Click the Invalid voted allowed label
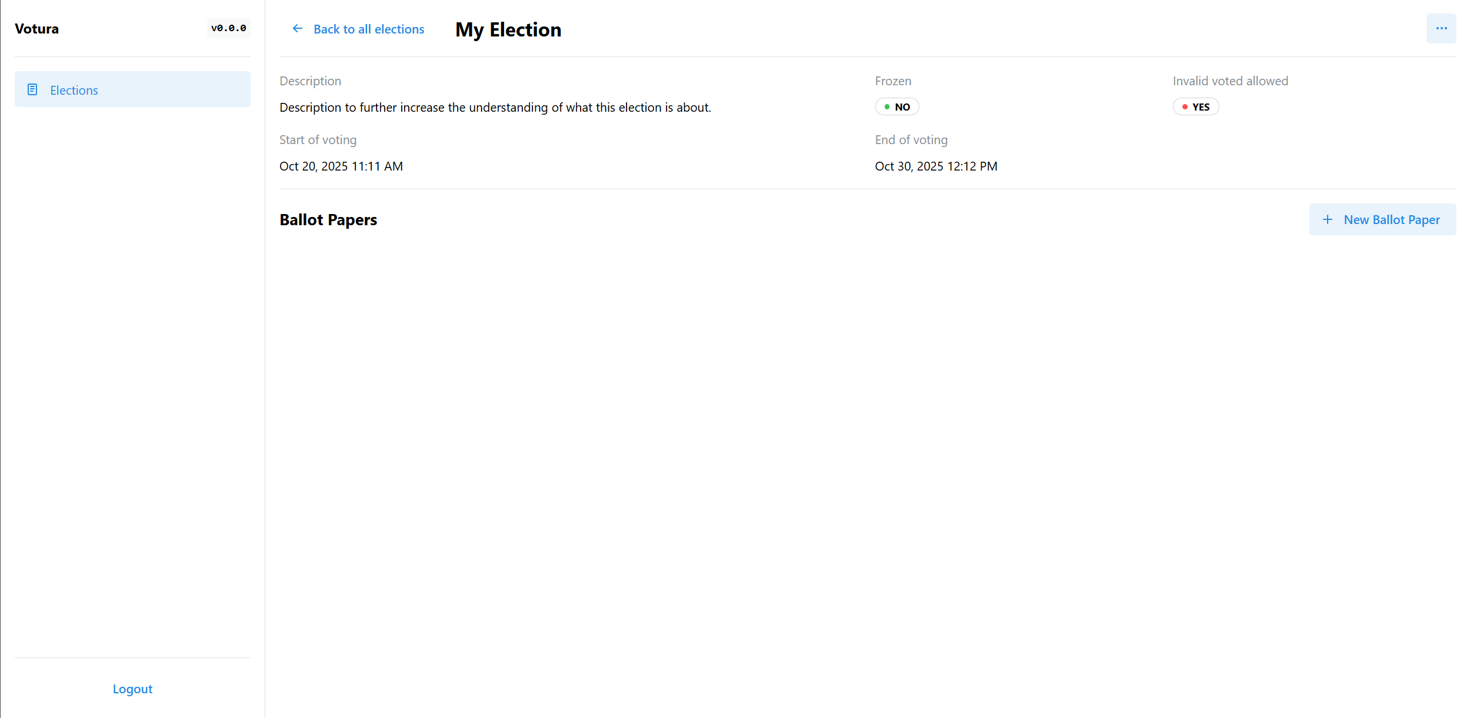Image resolution: width=1470 pixels, height=718 pixels. tap(1230, 81)
